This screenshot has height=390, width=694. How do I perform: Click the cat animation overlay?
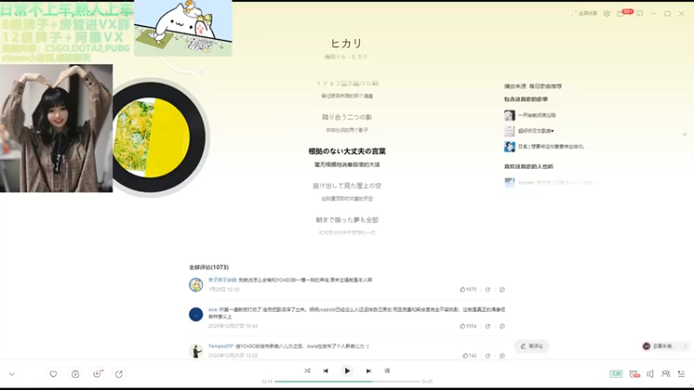pos(183,28)
